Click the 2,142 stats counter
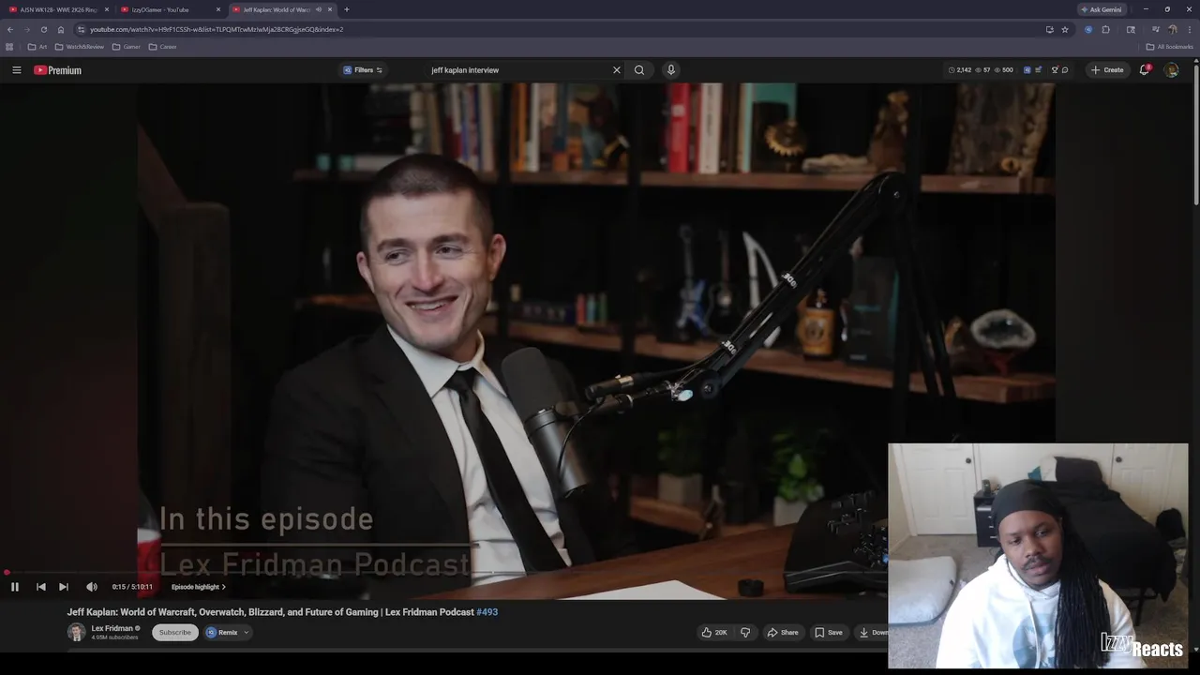1200x675 pixels. point(960,70)
